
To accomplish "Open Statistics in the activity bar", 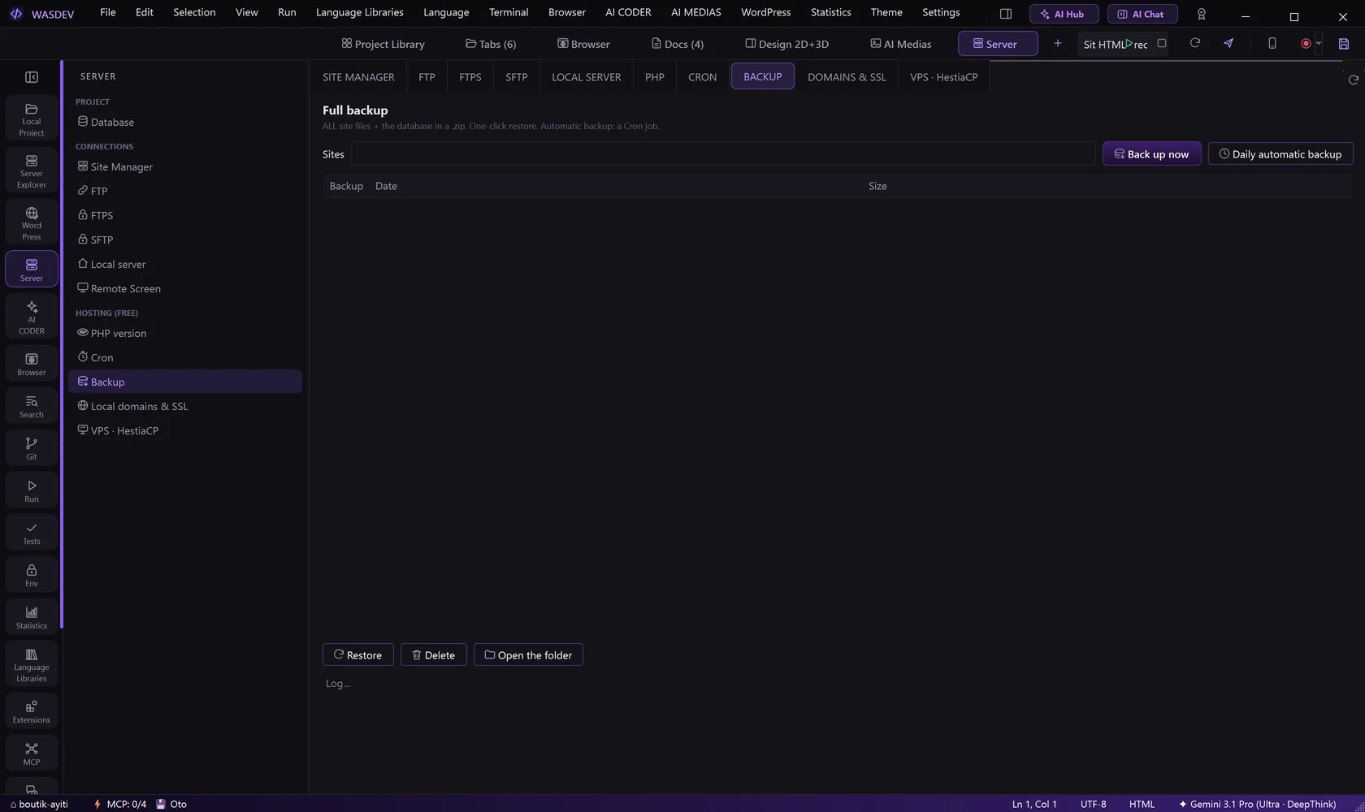I will pyautogui.click(x=32, y=618).
